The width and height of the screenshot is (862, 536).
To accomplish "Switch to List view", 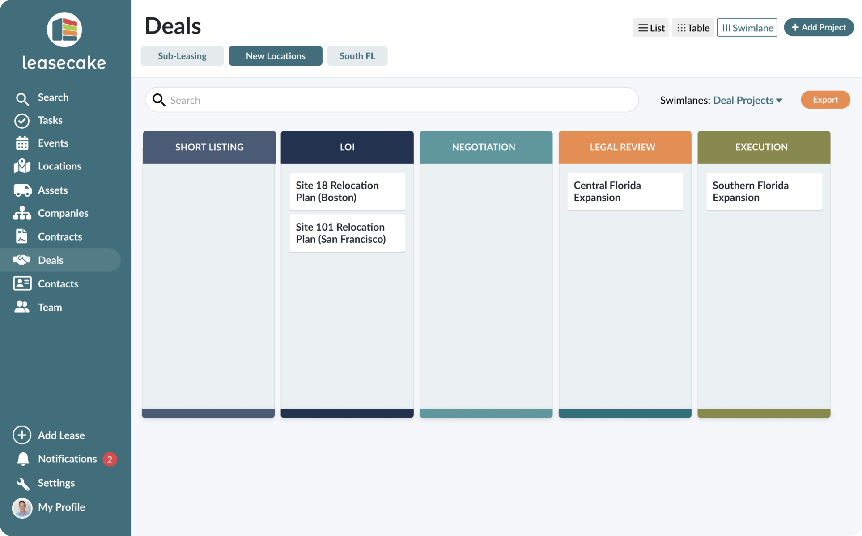I will pyautogui.click(x=650, y=28).
